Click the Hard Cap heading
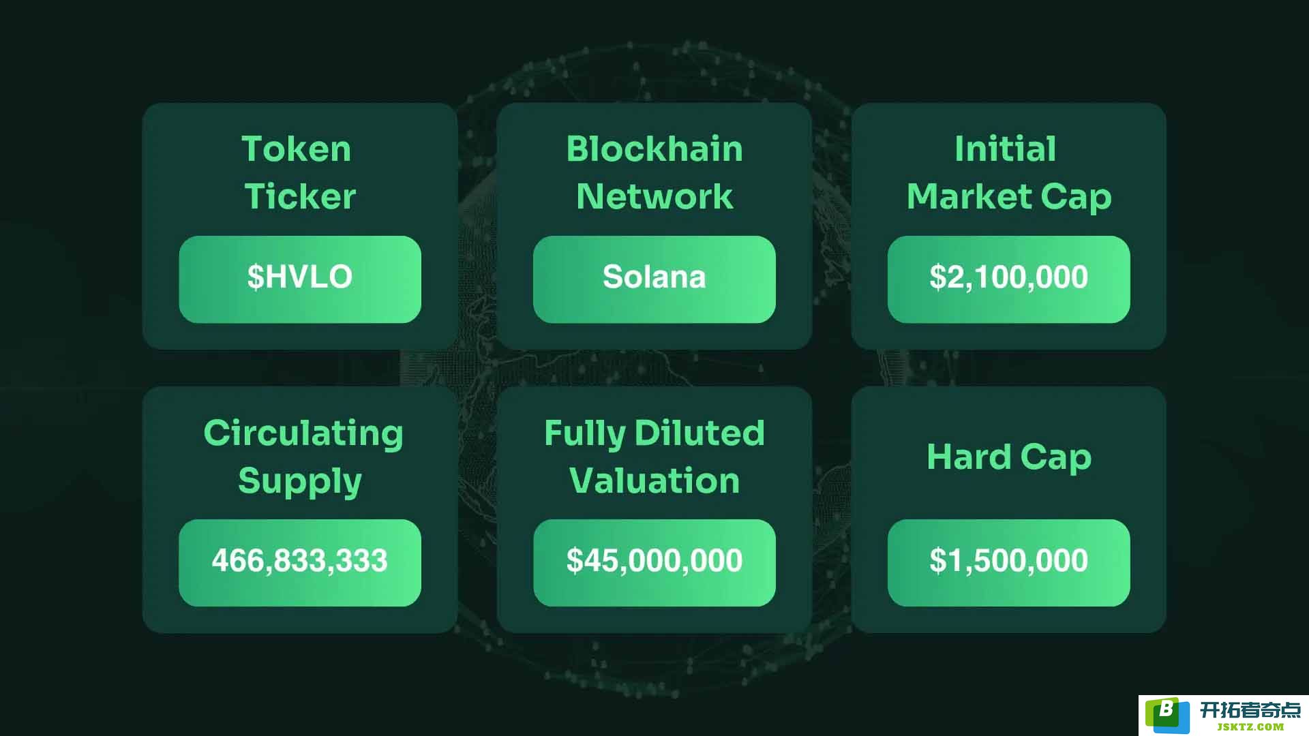Viewport: 1309px width, 736px height. [x=1009, y=458]
